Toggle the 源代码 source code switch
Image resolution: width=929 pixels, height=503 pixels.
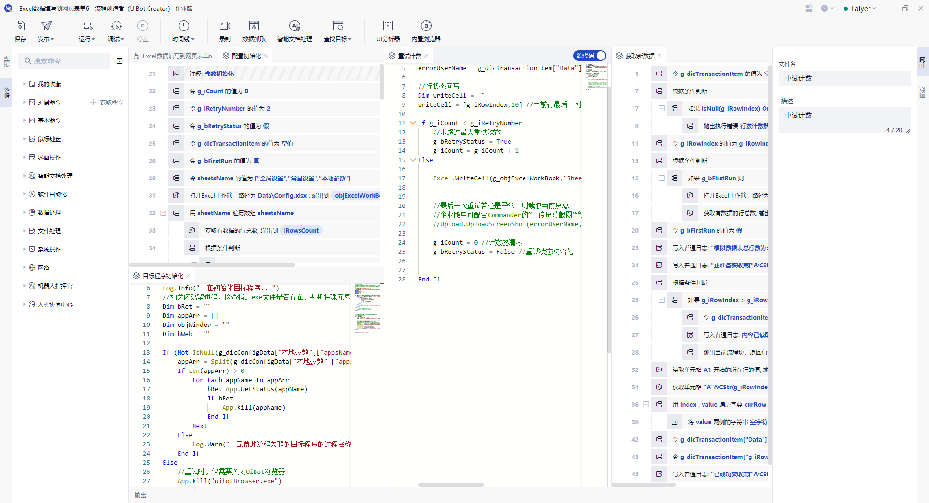(x=590, y=56)
